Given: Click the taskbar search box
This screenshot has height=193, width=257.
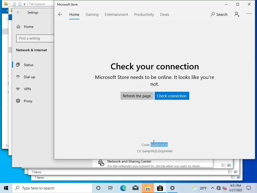Looking at the screenshot, I should tap(52, 188).
